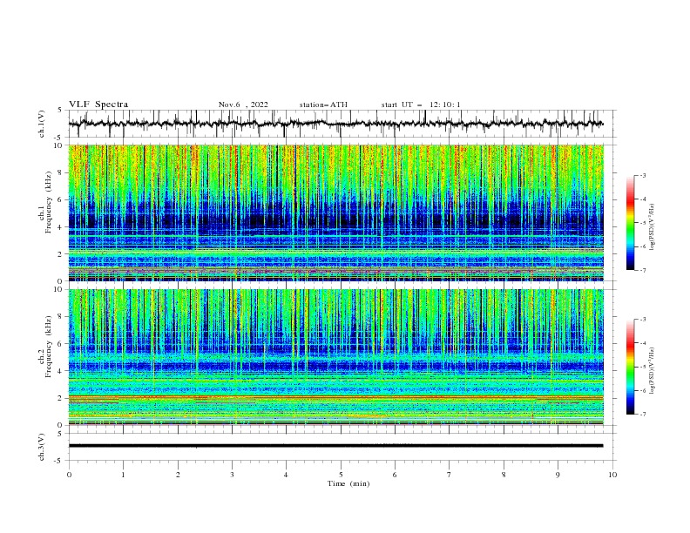
Task: Click time axis tick label "0"
Action: click(69, 475)
